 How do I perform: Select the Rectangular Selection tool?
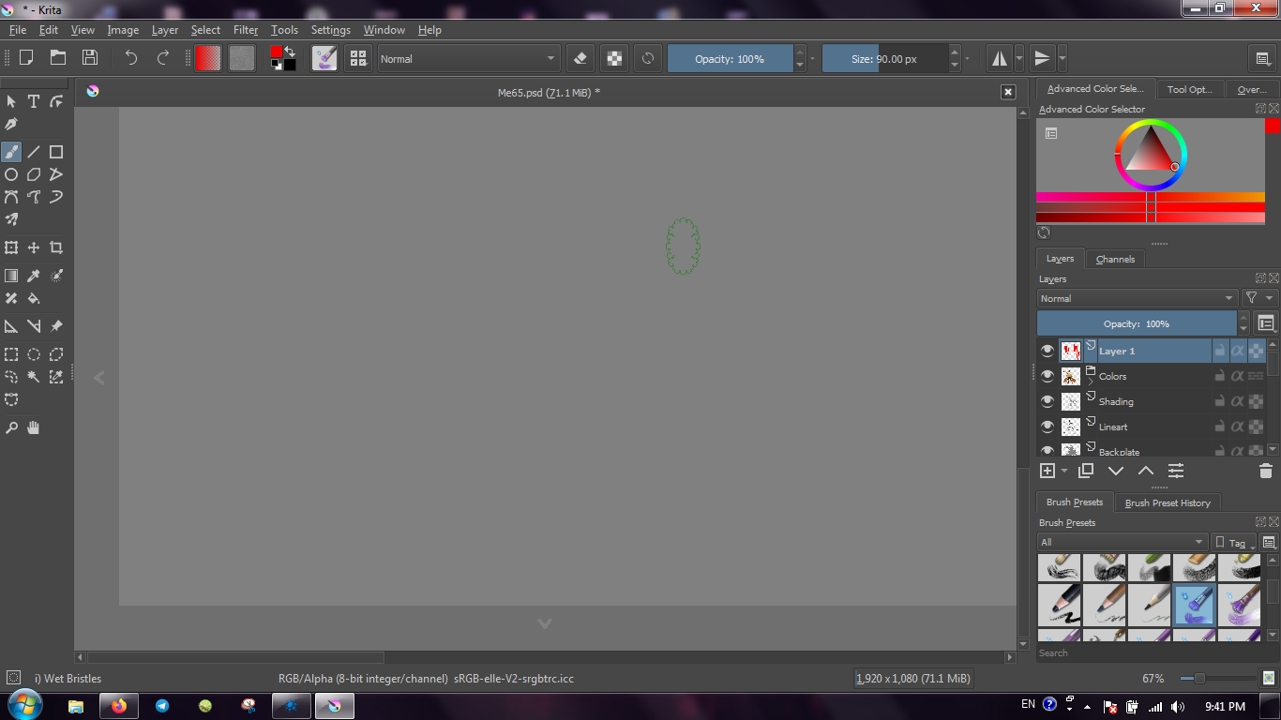pos(11,354)
